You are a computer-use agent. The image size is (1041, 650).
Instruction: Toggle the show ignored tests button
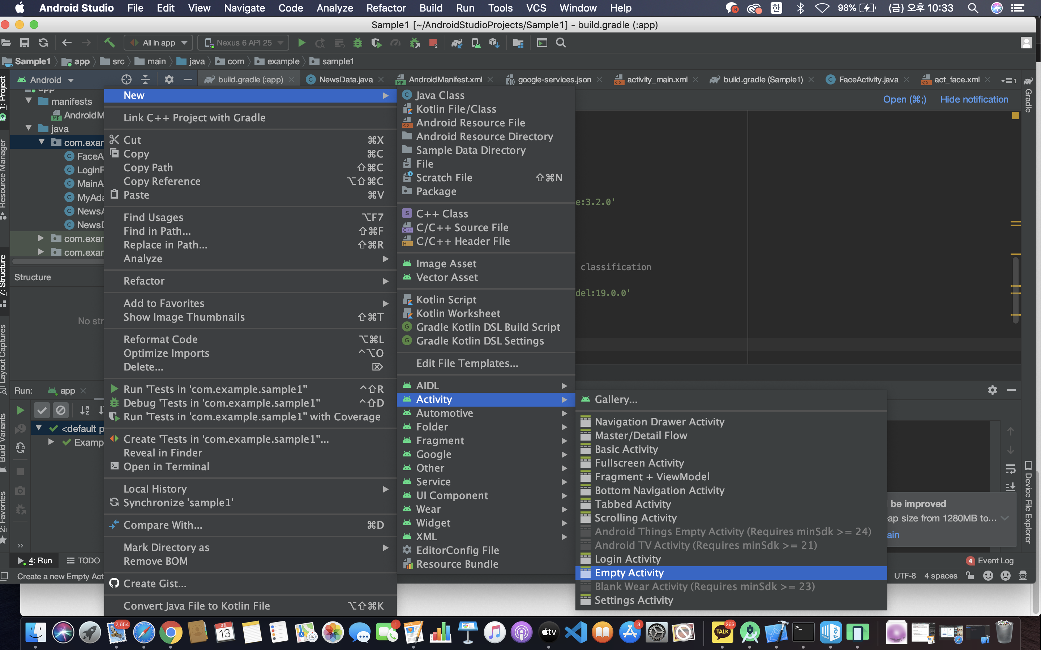click(x=61, y=410)
